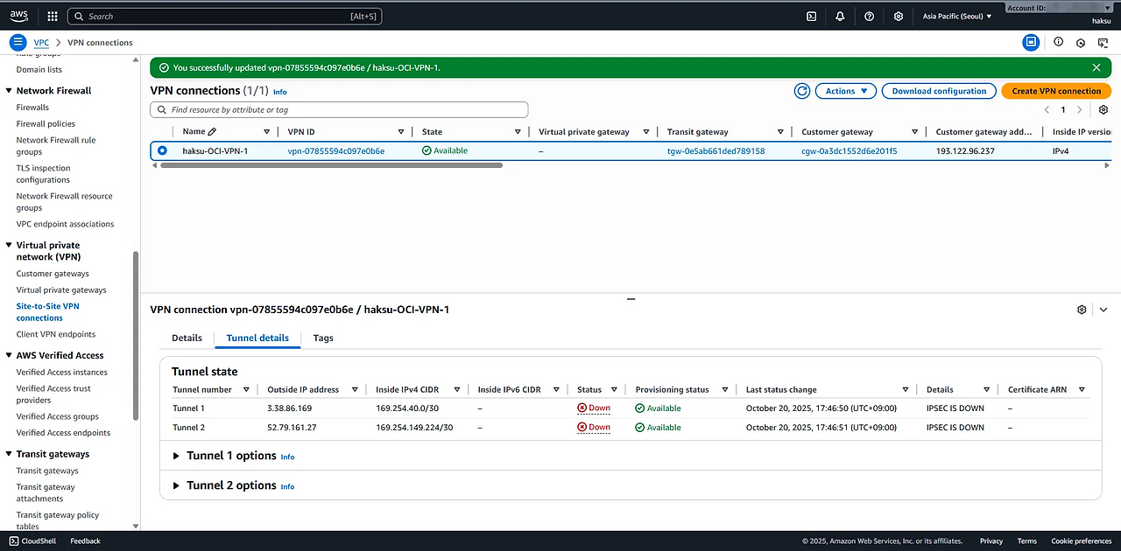
Task: Open the notifications bell
Action: point(840,16)
